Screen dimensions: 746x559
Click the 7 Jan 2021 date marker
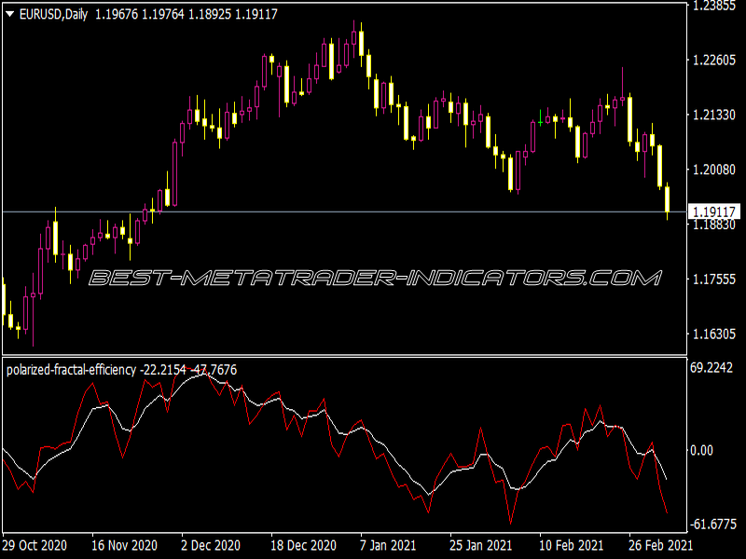click(388, 545)
